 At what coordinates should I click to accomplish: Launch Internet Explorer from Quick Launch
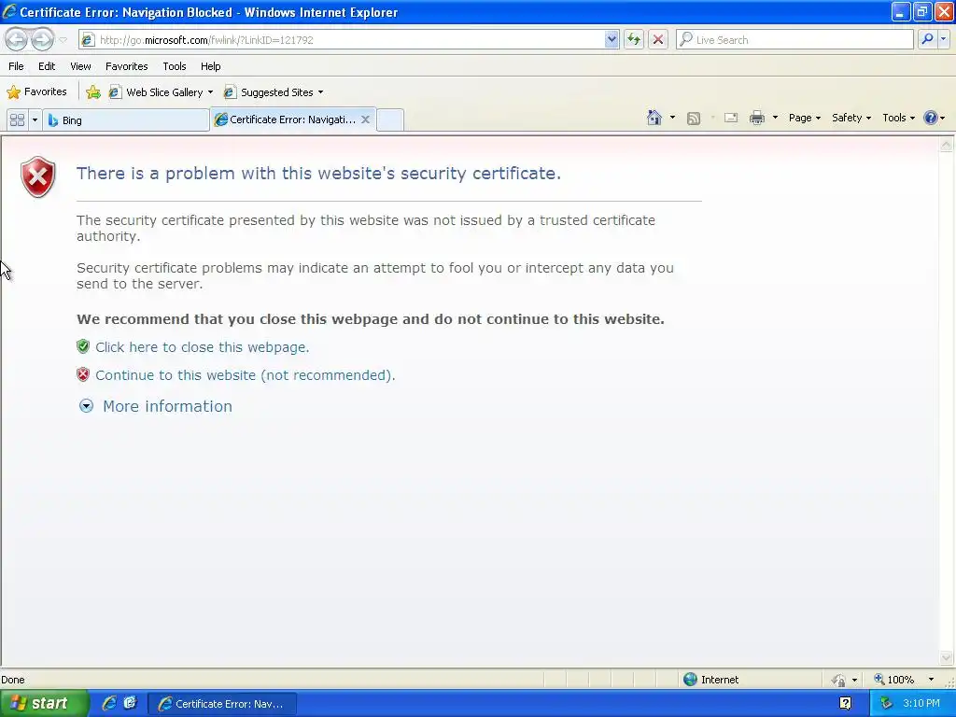pyautogui.click(x=109, y=703)
